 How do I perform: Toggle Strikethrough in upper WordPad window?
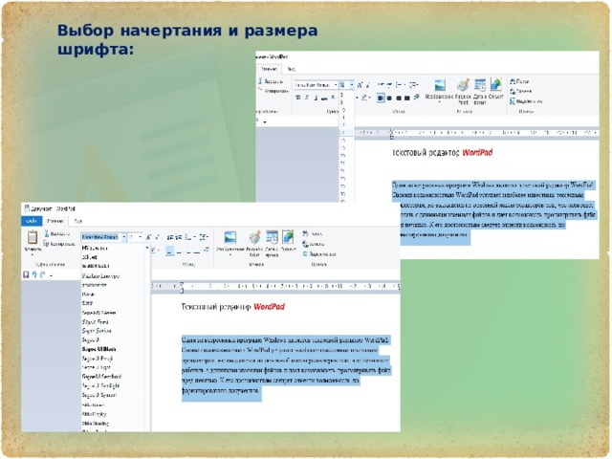pos(324,98)
